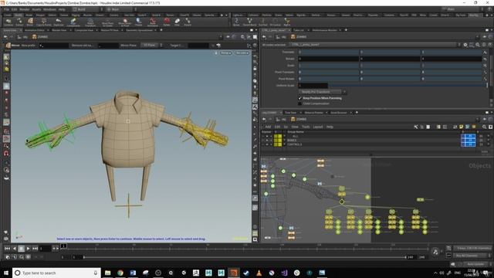Select the Hide shelf tool
Screen dimensions: 494x278
[x=177, y=22]
